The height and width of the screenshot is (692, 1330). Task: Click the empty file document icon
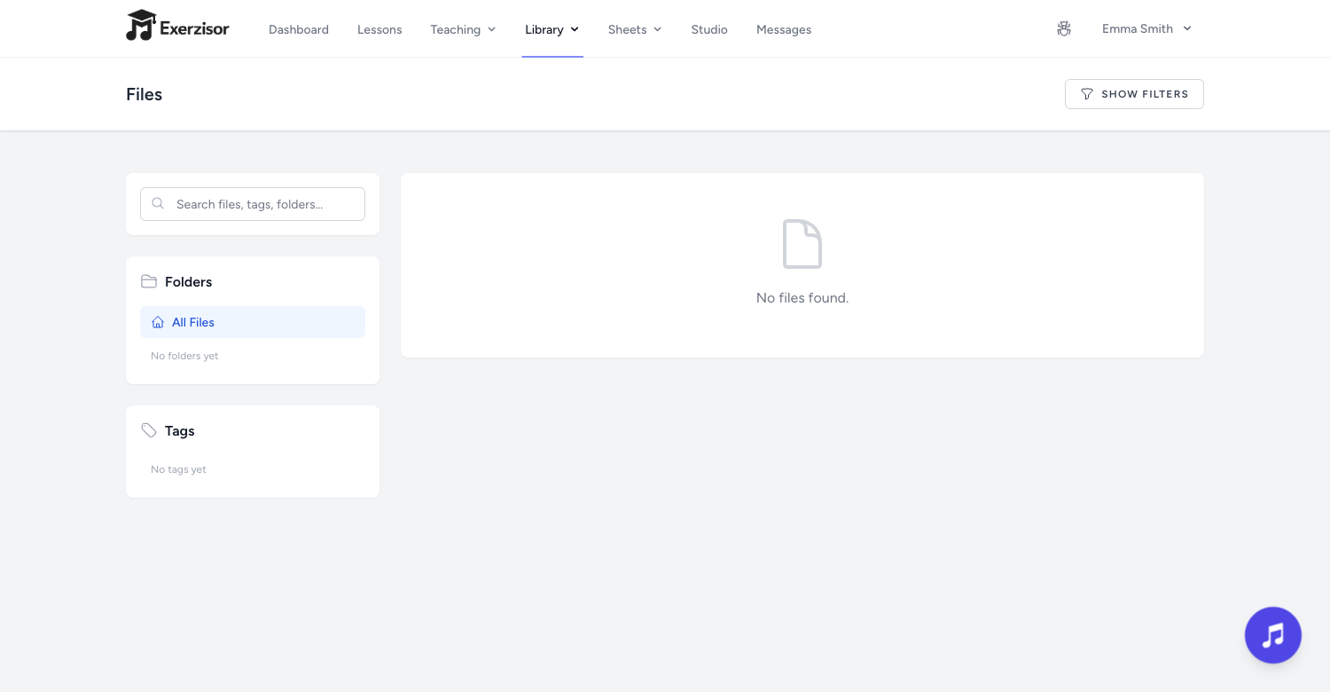[802, 244]
